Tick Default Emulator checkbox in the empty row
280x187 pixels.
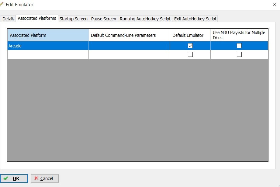[190, 54]
